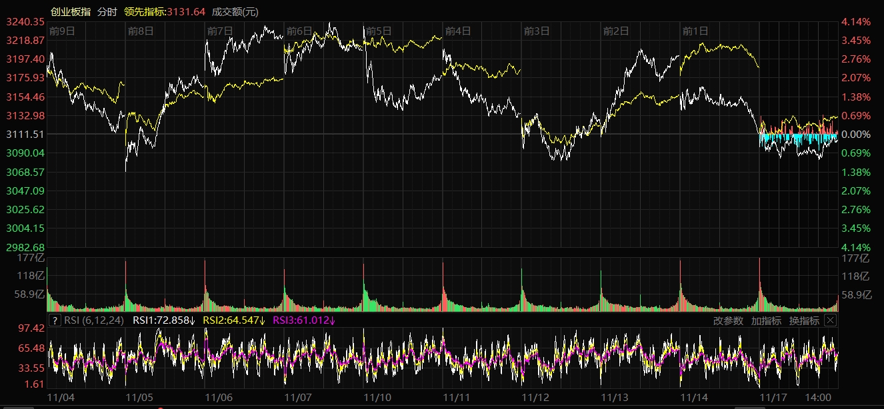Toggle the 成交额(元) turnover display
The image size is (884, 409).
[235, 12]
